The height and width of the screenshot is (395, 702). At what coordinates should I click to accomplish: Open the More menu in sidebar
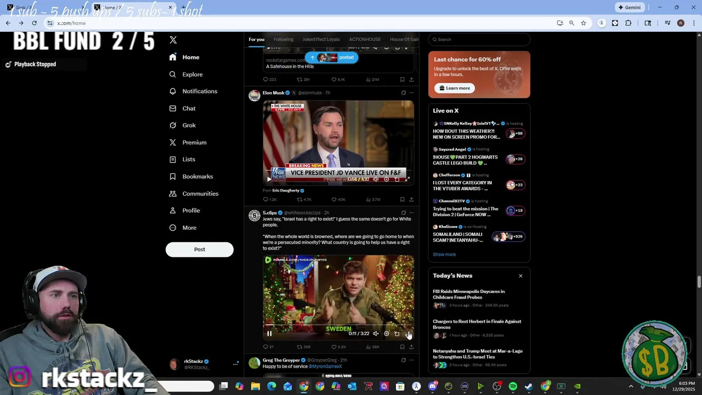click(183, 228)
